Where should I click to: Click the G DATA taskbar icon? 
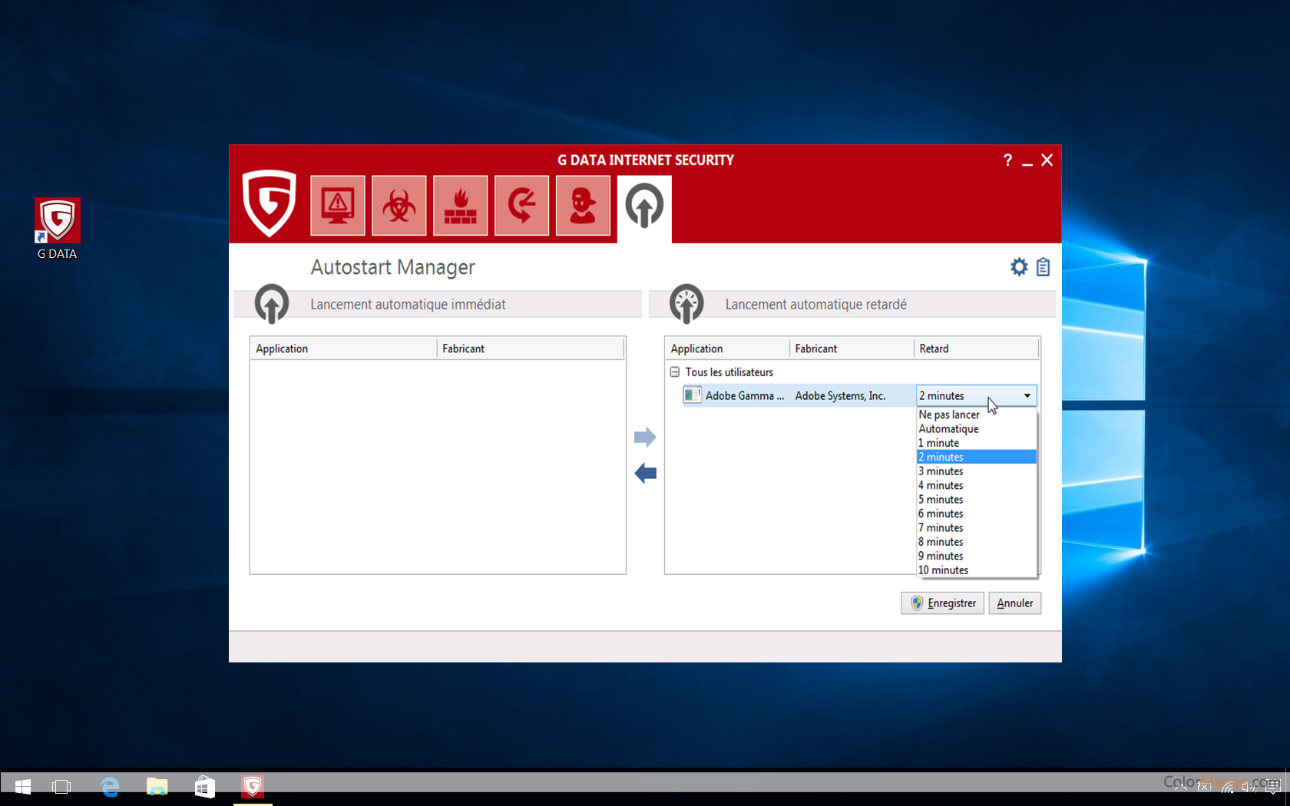[x=253, y=786]
